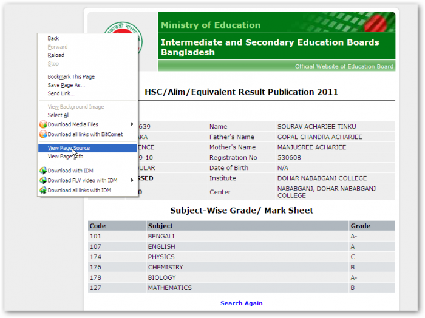Click the Registration No label
425x318 pixels.
[x=233, y=158]
